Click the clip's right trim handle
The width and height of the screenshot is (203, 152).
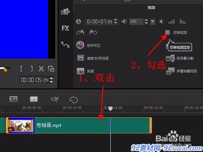pyautogui.click(x=151, y=125)
